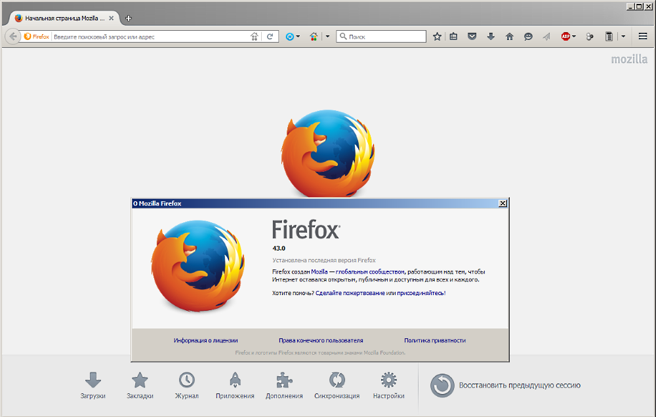Open Закладки from the start page
Screen dimensions: 656x417
pyautogui.click(x=140, y=386)
